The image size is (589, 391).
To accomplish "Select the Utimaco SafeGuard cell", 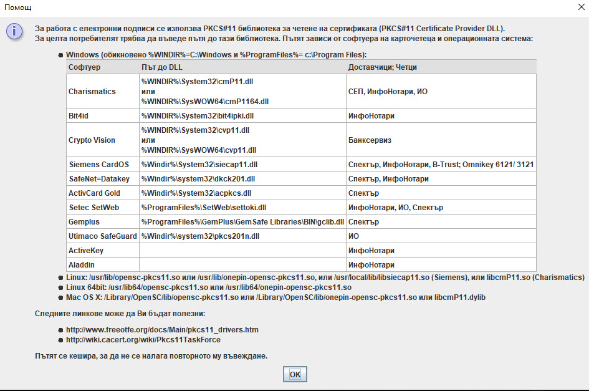I will pos(103,236).
